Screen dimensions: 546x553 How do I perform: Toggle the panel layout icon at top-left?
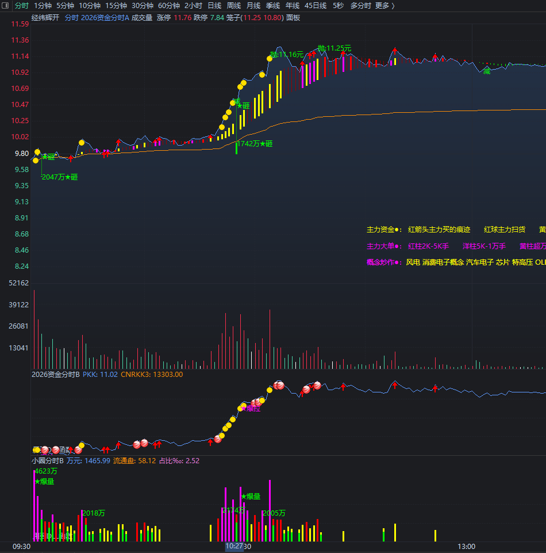point(5,5)
